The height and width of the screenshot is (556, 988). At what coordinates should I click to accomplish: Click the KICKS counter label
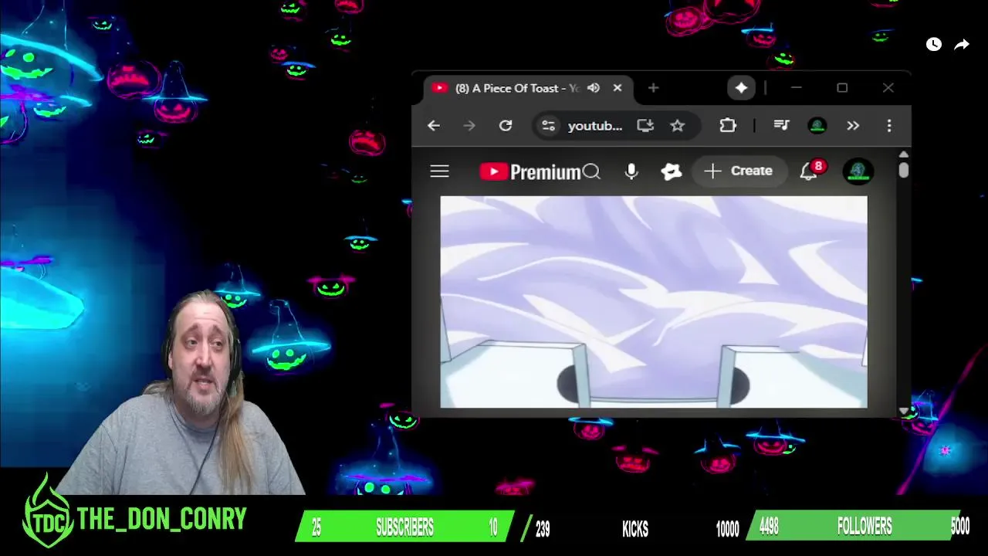tap(635, 529)
